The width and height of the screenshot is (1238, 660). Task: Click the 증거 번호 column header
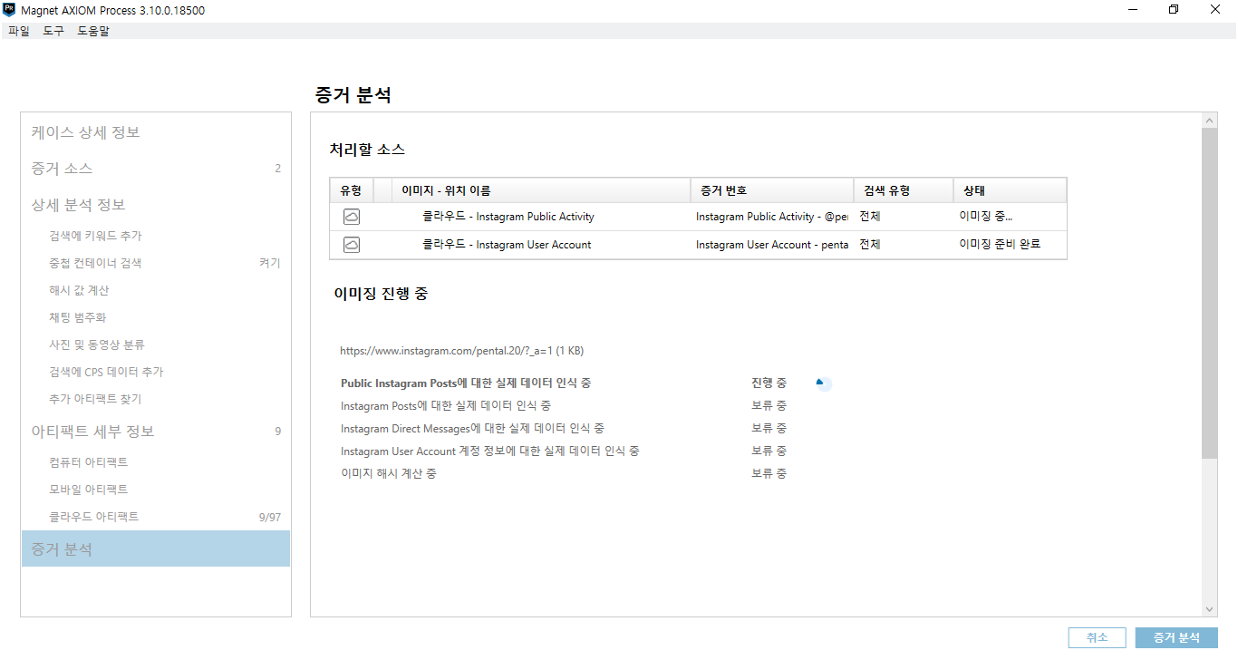coord(771,190)
